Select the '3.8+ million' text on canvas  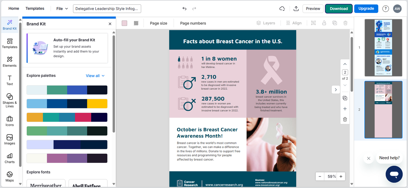click(271, 92)
